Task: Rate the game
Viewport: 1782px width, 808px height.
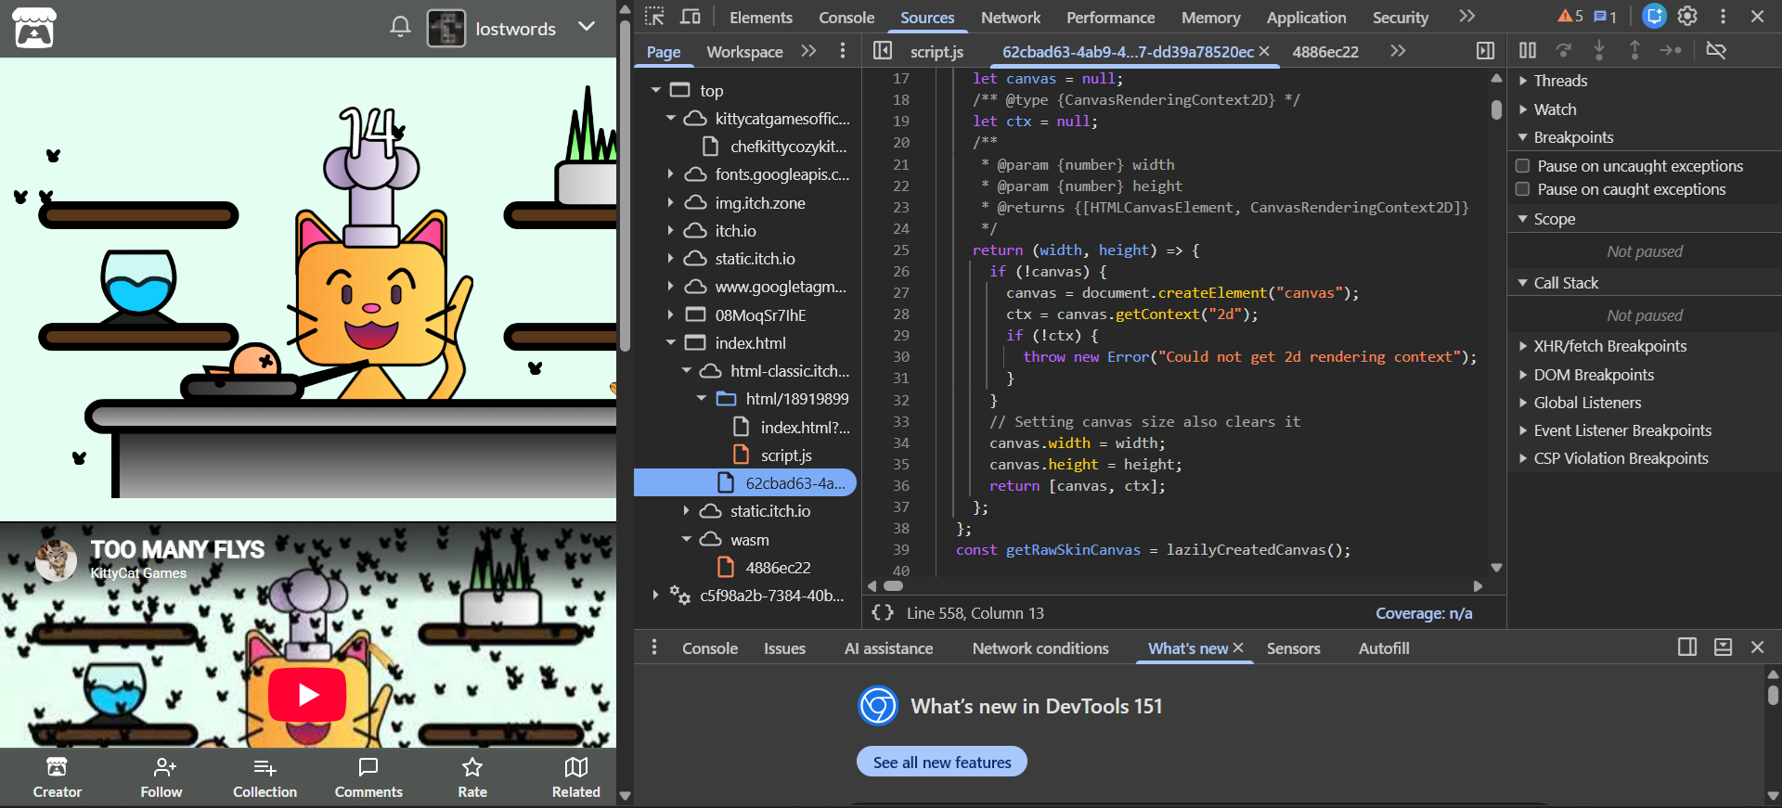Action: (472, 777)
